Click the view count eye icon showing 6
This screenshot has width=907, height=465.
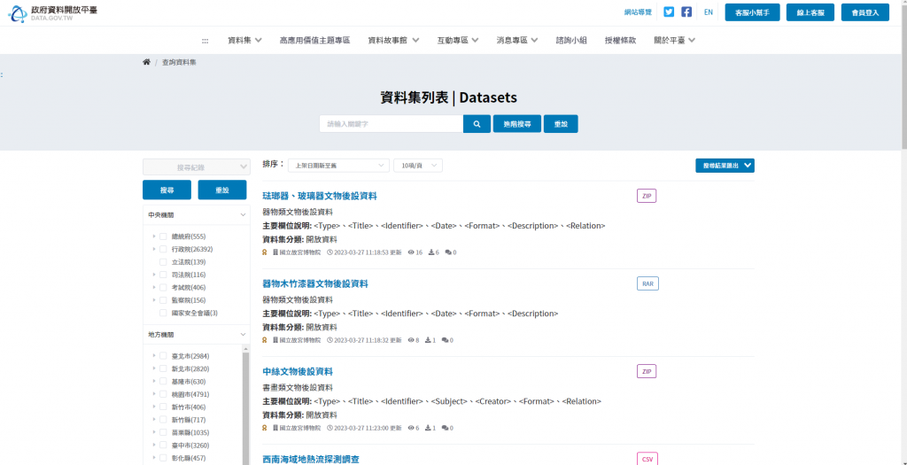[411, 428]
